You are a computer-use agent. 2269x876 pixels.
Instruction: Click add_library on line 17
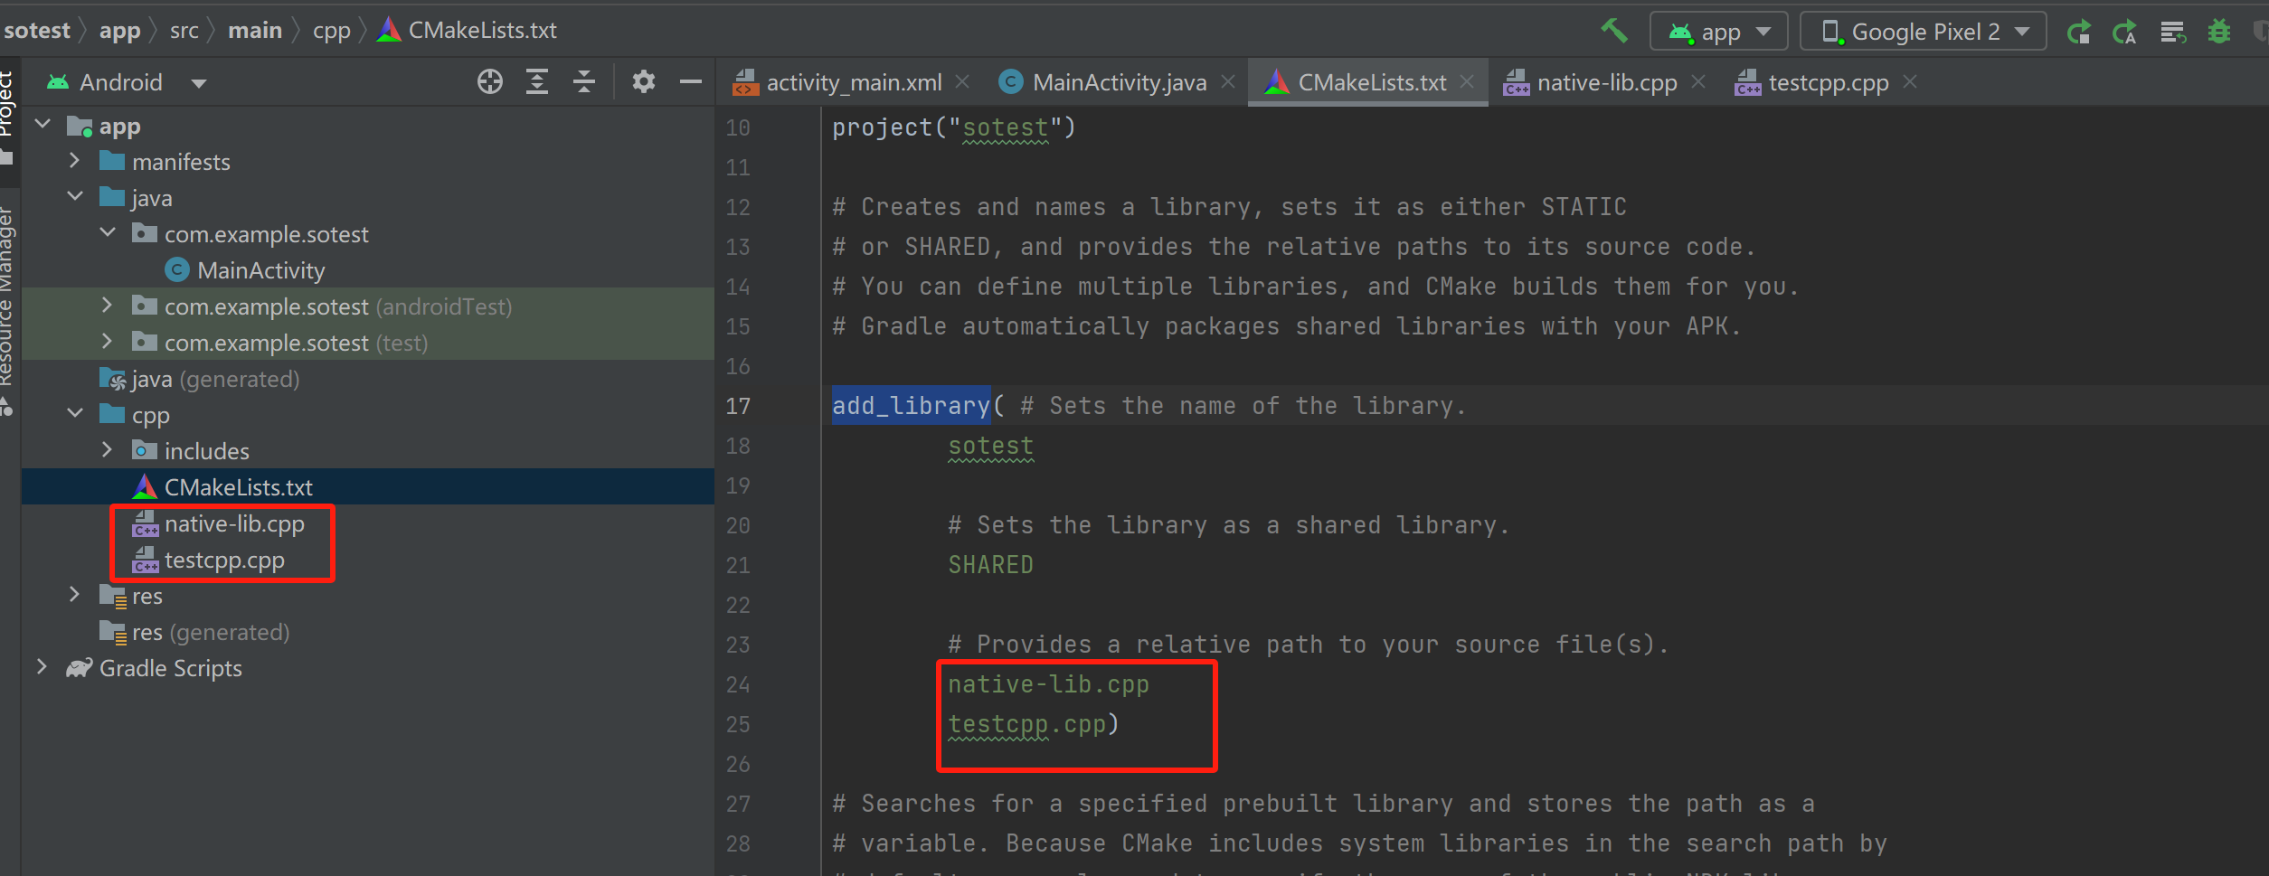(x=911, y=406)
